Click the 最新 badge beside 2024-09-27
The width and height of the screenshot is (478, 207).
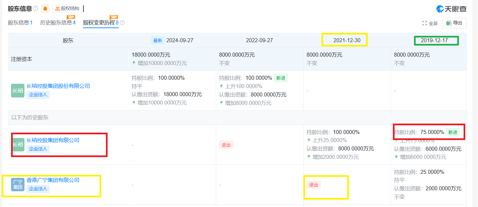pos(158,41)
